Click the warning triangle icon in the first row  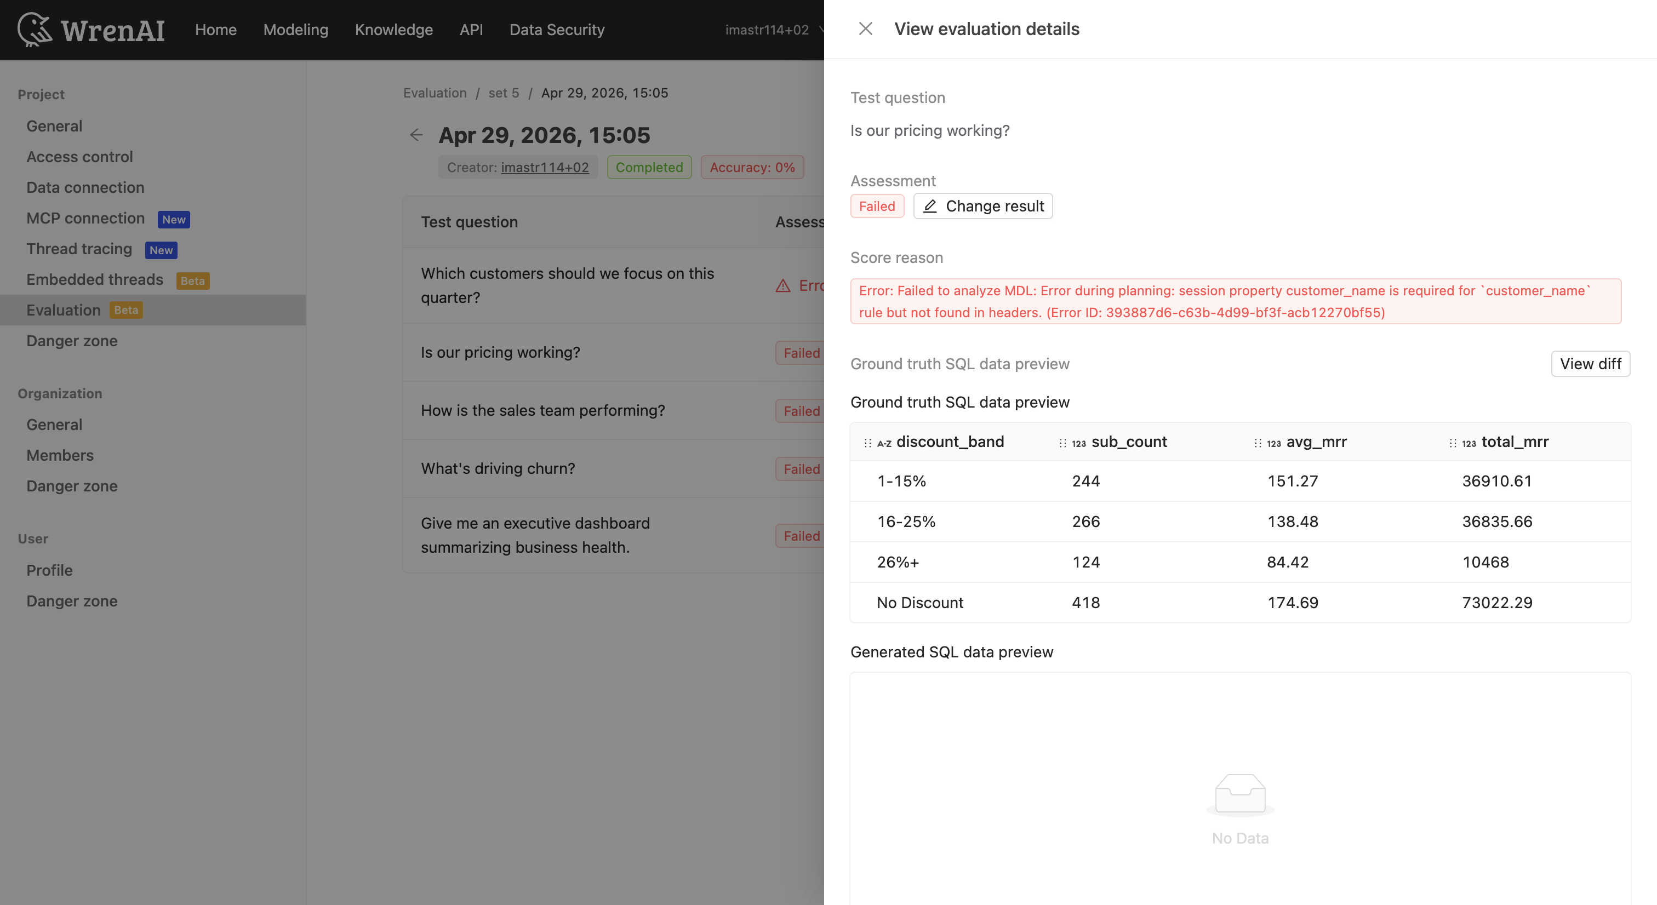[x=783, y=285]
